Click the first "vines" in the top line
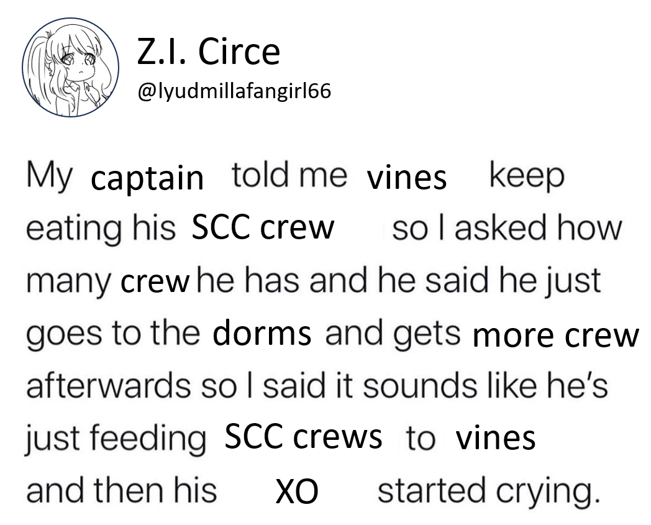 [407, 178]
